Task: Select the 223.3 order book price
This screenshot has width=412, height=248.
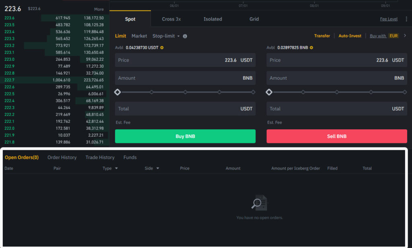Action: pos(10,39)
